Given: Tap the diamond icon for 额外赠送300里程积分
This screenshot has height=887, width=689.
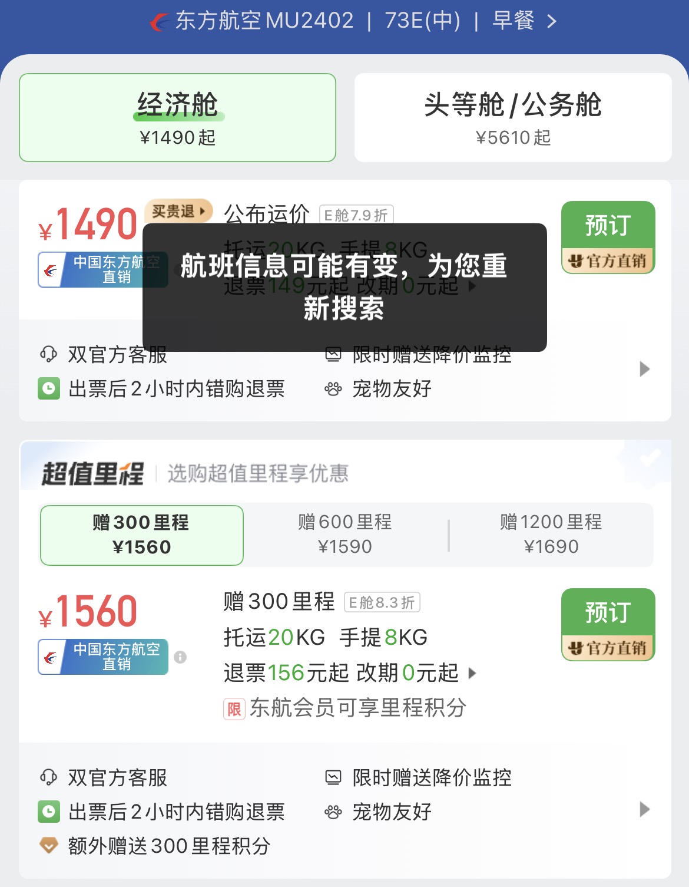Looking at the screenshot, I should [x=48, y=846].
